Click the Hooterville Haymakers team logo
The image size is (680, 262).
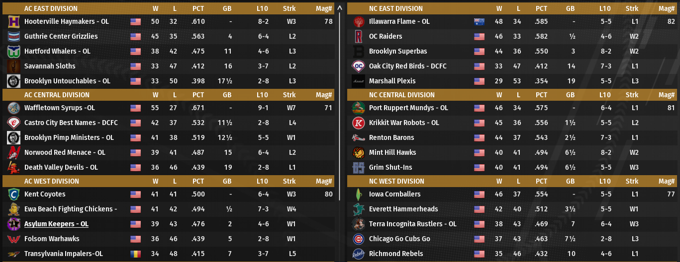coord(13,22)
